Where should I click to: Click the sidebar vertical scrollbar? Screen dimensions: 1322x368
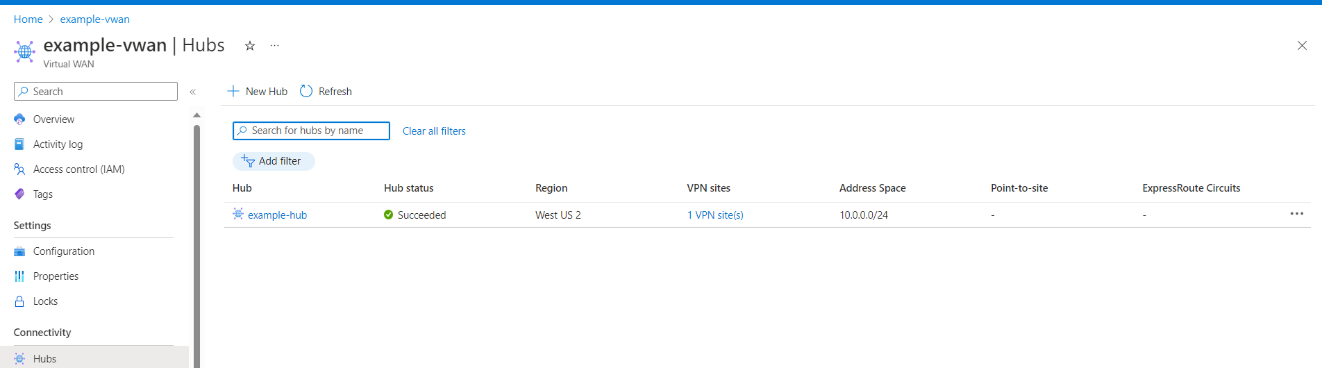coord(196,246)
